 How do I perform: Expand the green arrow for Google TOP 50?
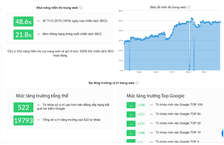[x=131, y=114]
